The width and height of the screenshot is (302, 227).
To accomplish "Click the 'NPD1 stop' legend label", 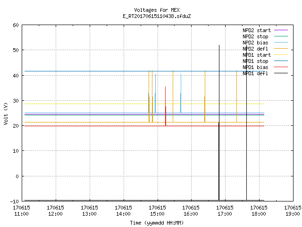I will 255,61.
